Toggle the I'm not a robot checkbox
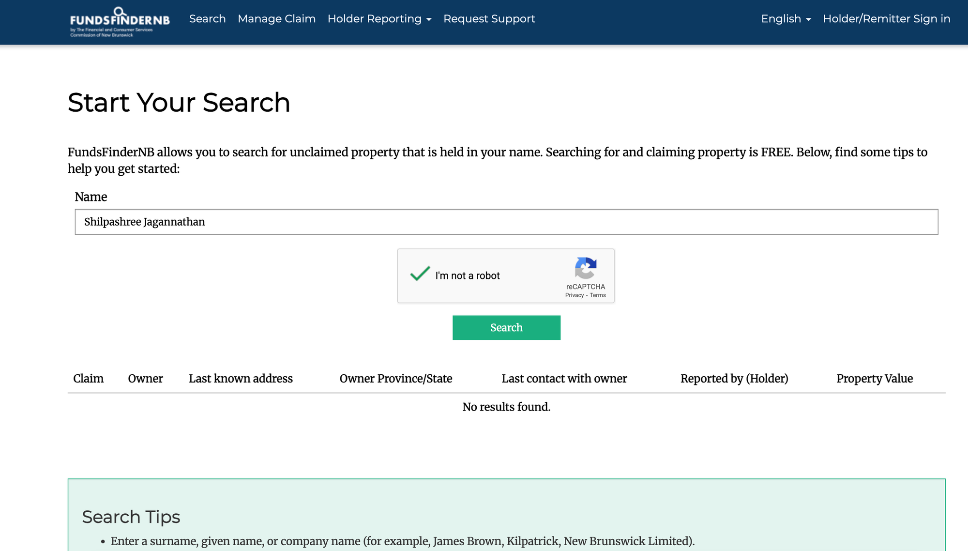 (420, 275)
